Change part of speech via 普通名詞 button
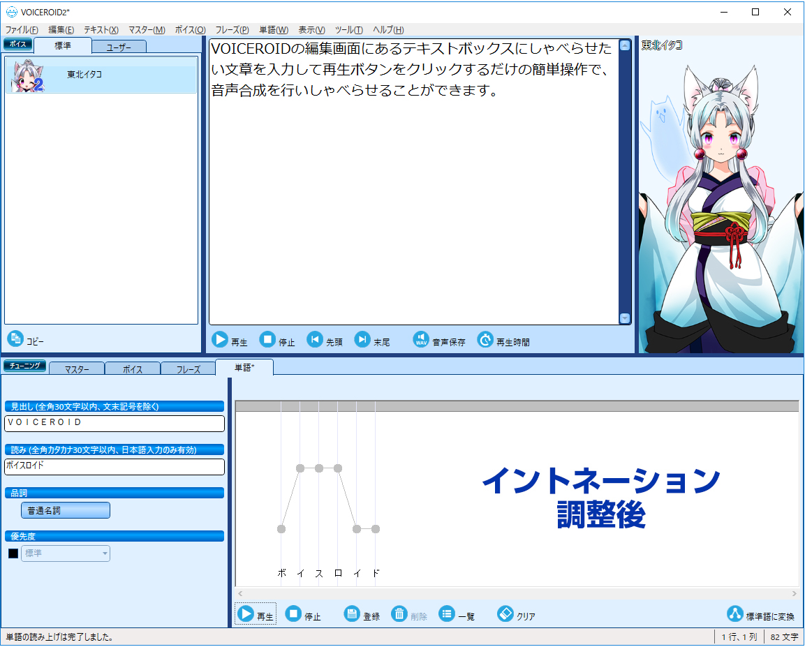Viewport: 805px width, 647px height. coord(65,510)
